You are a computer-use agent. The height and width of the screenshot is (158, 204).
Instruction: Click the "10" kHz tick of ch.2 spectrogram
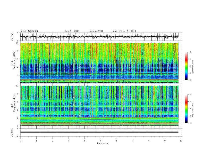(x=18, y=86)
